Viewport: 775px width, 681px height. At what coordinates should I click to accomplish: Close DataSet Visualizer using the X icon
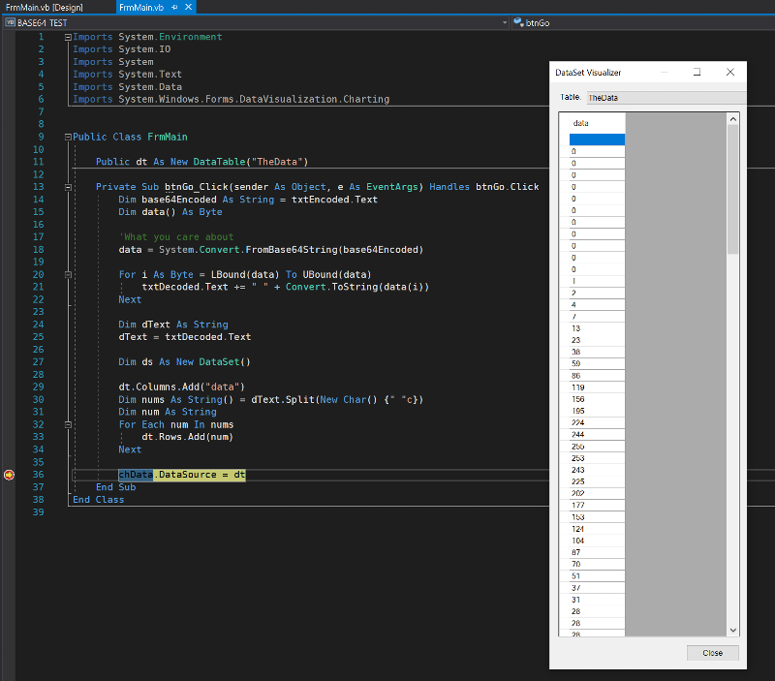pyautogui.click(x=730, y=72)
